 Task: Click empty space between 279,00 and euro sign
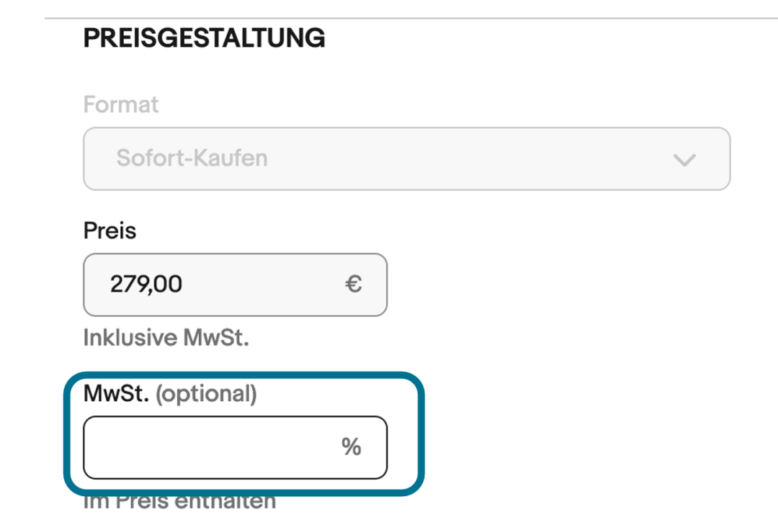[267, 284]
